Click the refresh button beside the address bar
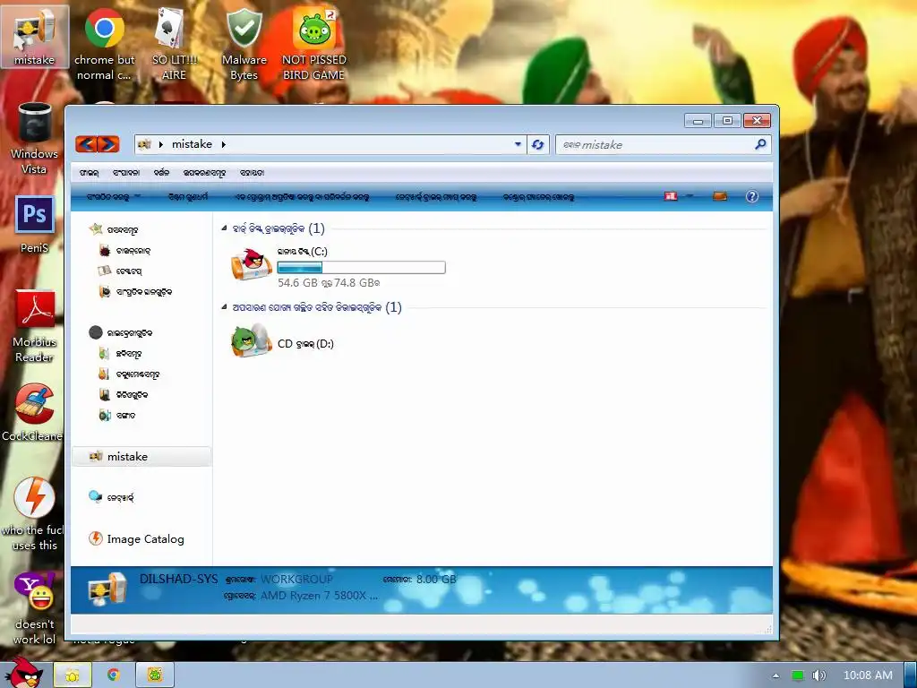 (x=537, y=144)
